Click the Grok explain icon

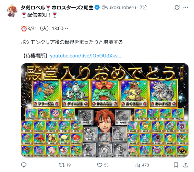click(177, 7)
